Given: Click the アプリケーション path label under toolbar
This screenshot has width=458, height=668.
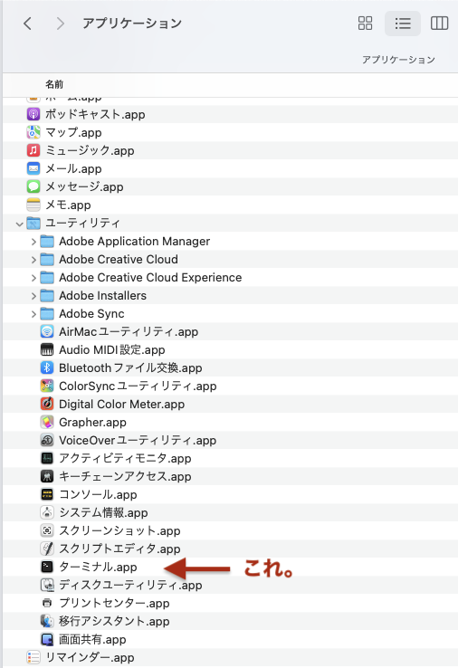Looking at the screenshot, I should pos(398,60).
